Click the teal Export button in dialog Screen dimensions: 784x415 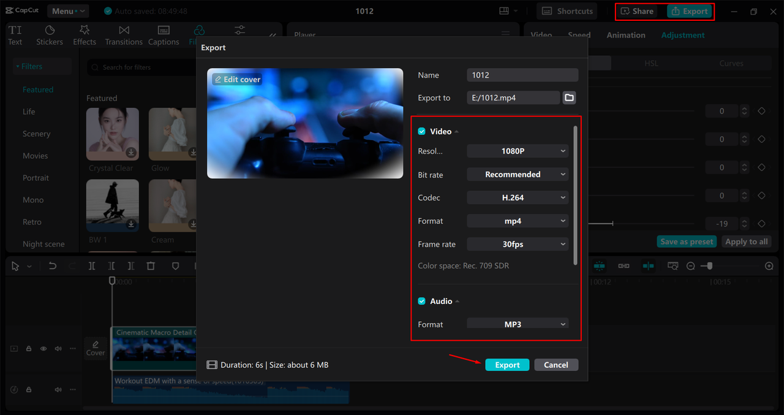point(507,365)
